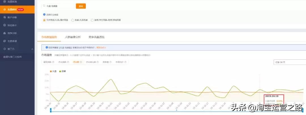Switch to the 人群画像分析 tab

point(73,37)
